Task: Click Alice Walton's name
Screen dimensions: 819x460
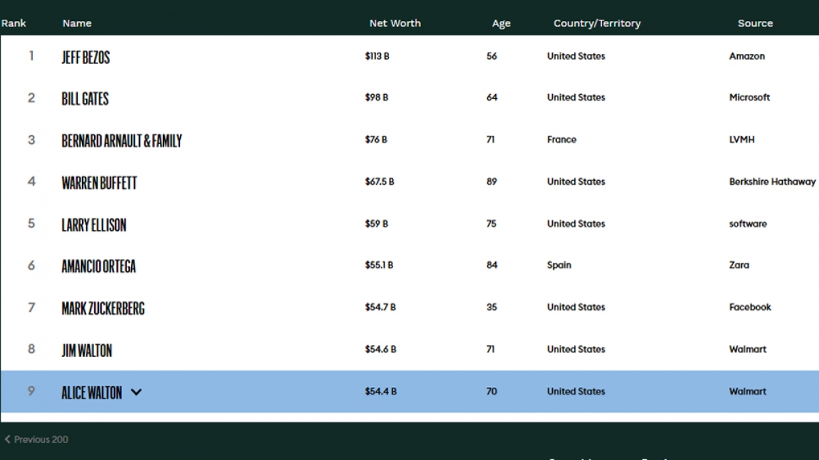Action: (91, 392)
